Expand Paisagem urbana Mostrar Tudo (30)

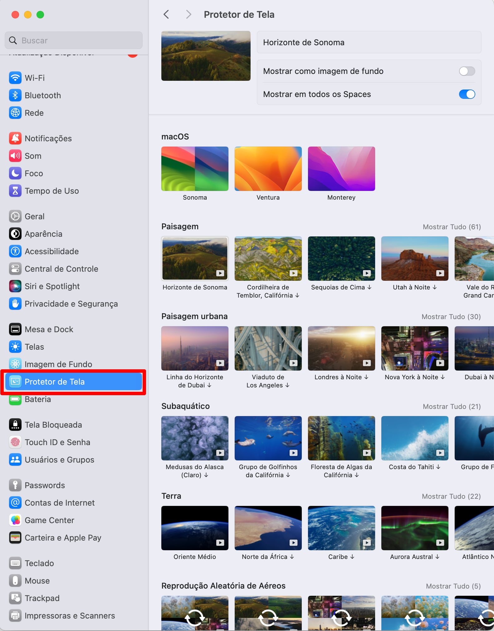point(451,317)
